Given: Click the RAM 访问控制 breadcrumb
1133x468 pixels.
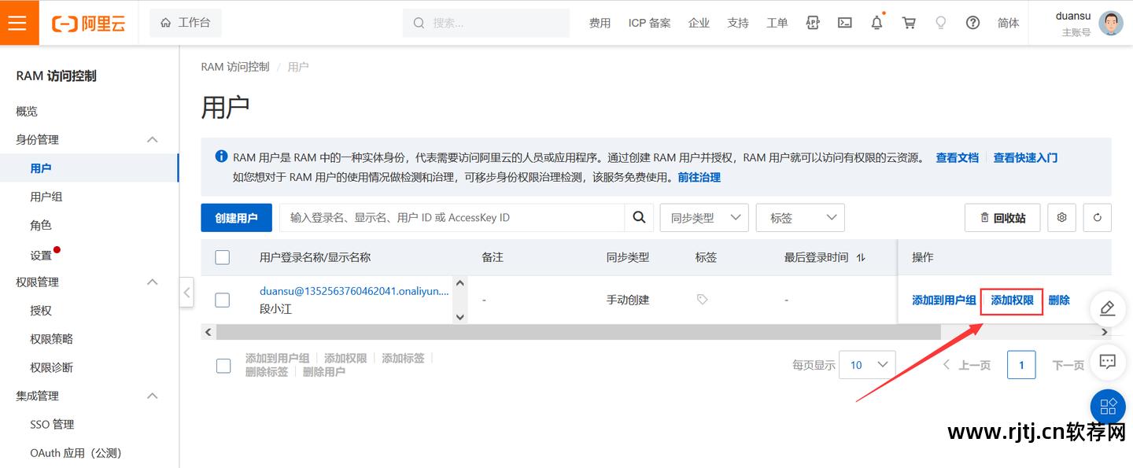Looking at the screenshot, I should (x=235, y=67).
